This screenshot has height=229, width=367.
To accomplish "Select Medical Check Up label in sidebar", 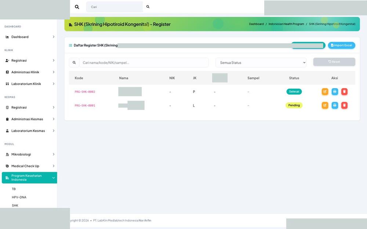I will (x=25, y=166).
